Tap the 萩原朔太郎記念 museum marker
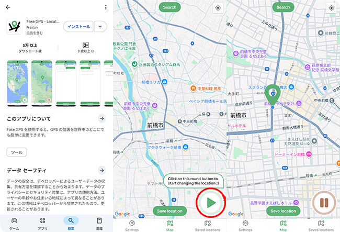 coord(307,67)
